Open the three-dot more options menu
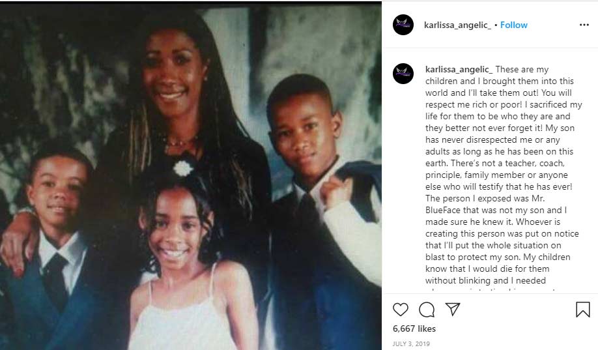The width and height of the screenshot is (598, 350). tap(584, 25)
